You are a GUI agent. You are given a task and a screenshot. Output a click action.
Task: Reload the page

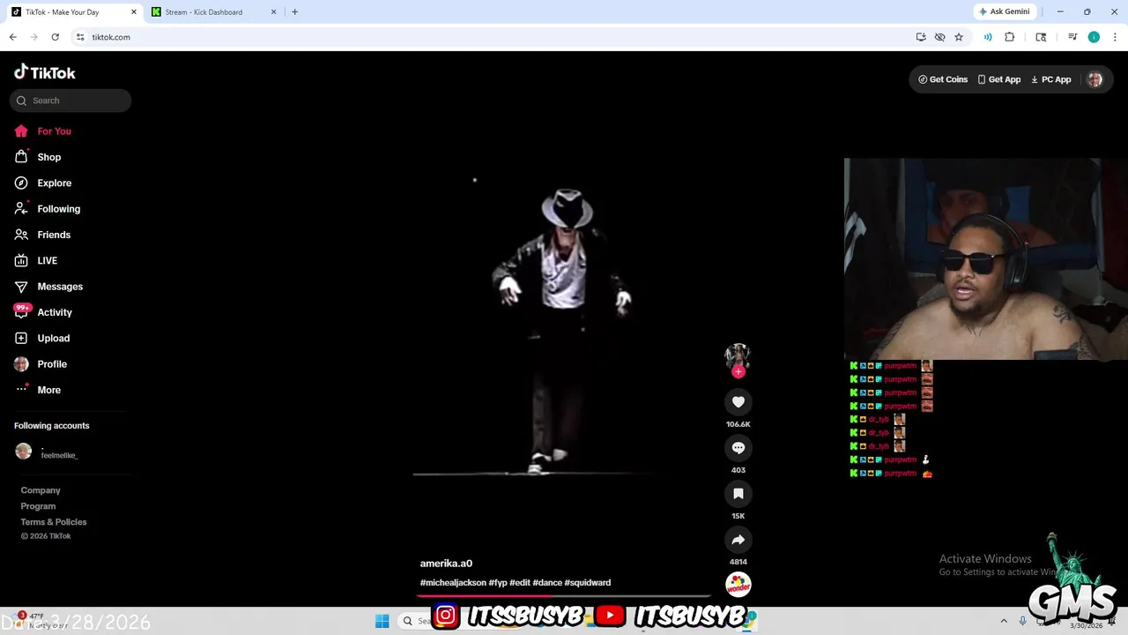(x=55, y=37)
